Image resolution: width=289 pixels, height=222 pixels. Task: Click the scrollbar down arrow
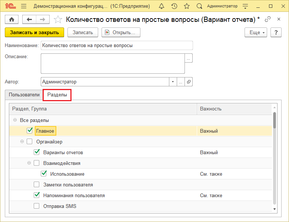[275, 209]
